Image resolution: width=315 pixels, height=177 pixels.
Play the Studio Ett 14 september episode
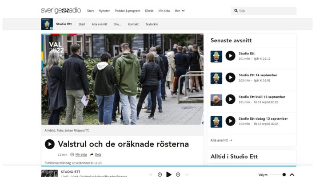click(231, 78)
